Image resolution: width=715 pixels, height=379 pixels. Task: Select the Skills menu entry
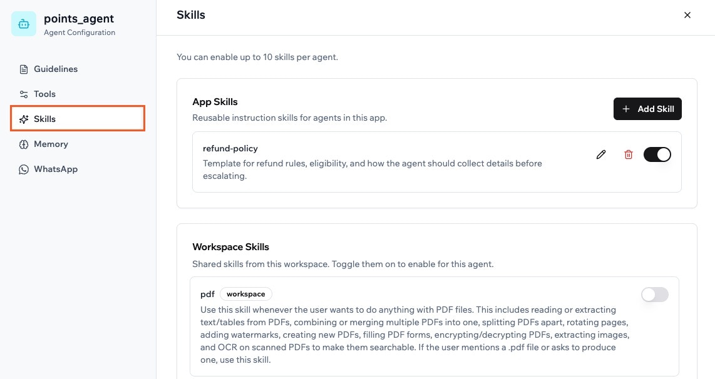pos(44,119)
